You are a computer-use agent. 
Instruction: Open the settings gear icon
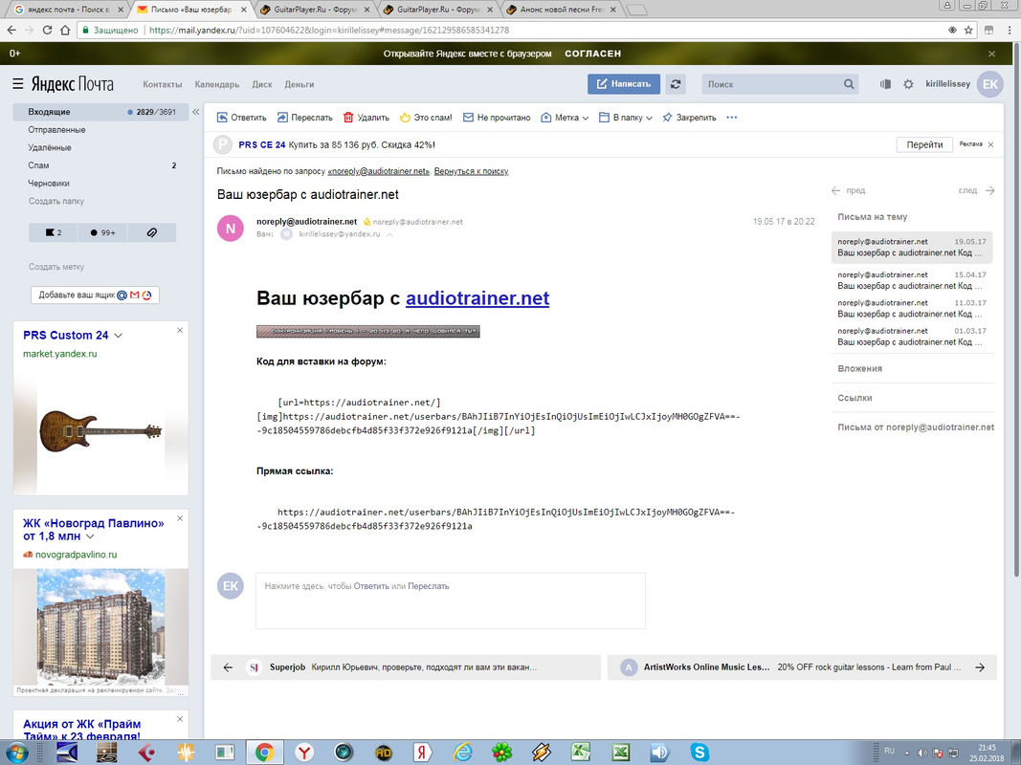[908, 84]
